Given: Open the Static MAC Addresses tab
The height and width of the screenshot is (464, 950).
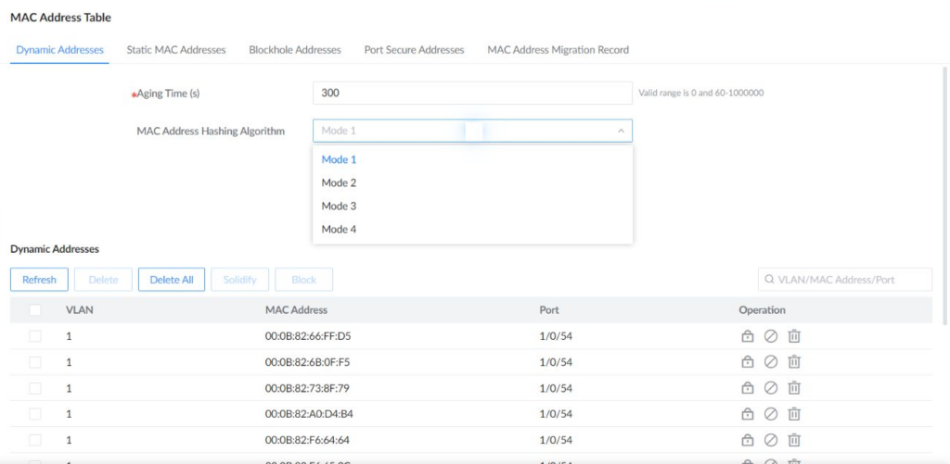Looking at the screenshot, I should tap(176, 50).
